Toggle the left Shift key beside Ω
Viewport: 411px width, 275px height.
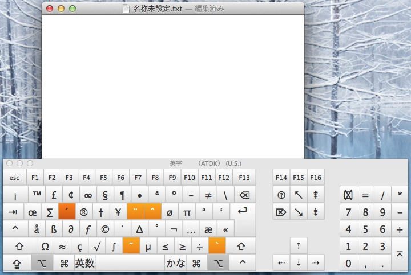click(19, 246)
